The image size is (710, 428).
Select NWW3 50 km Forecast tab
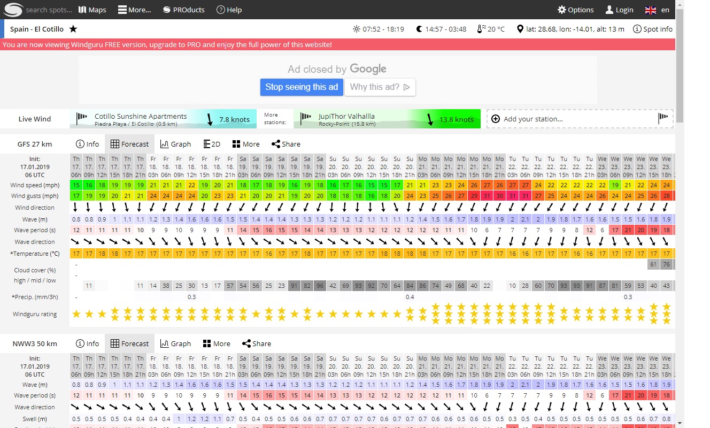click(129, 343)
